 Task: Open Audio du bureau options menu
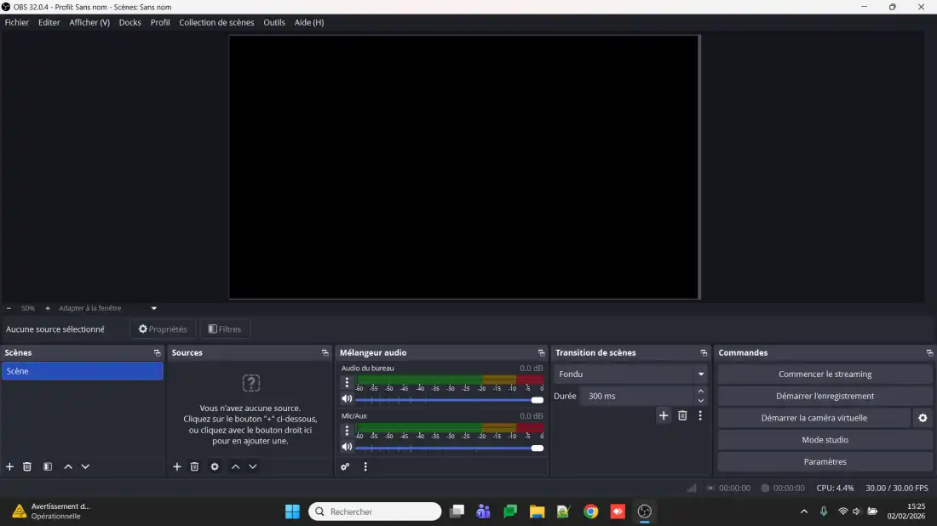347,383
